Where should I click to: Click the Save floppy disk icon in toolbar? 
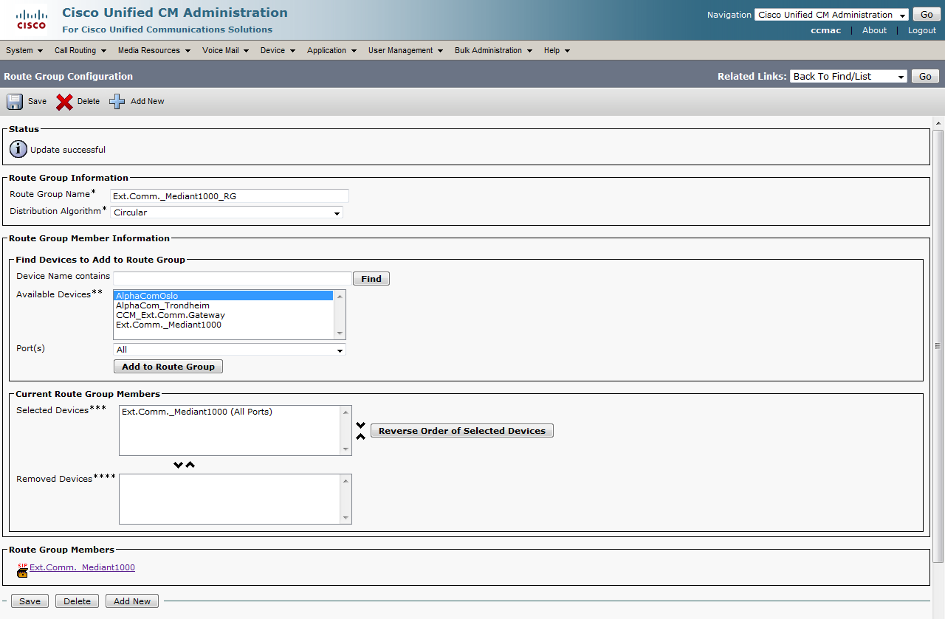click(15, 102)
